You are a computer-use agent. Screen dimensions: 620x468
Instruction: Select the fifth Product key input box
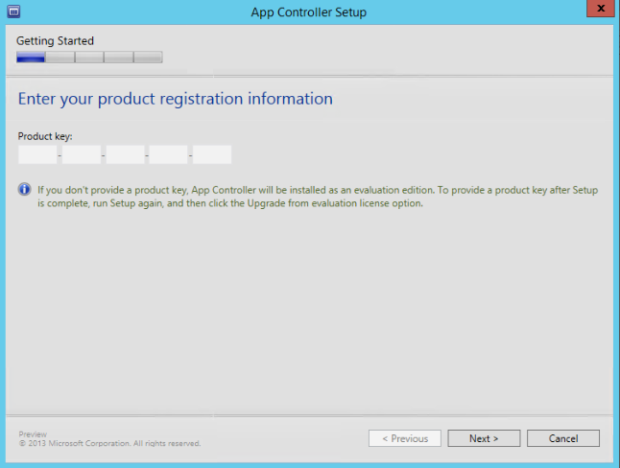[x=212, y=154]
